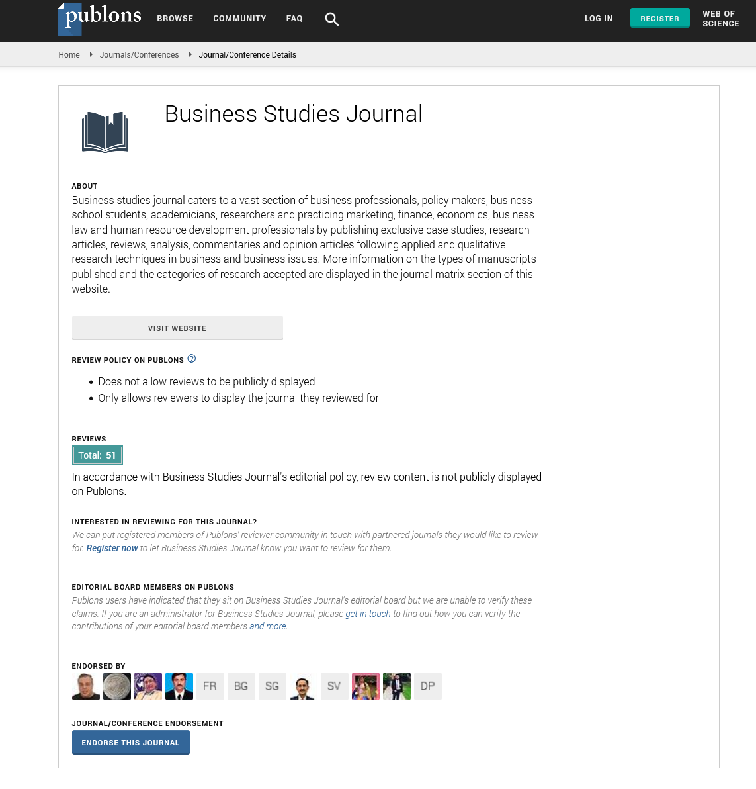The width and height of the screenshot is (756, 789).
Task: Click 'Does not allow reviews' bullet
Action: point(206,381)
